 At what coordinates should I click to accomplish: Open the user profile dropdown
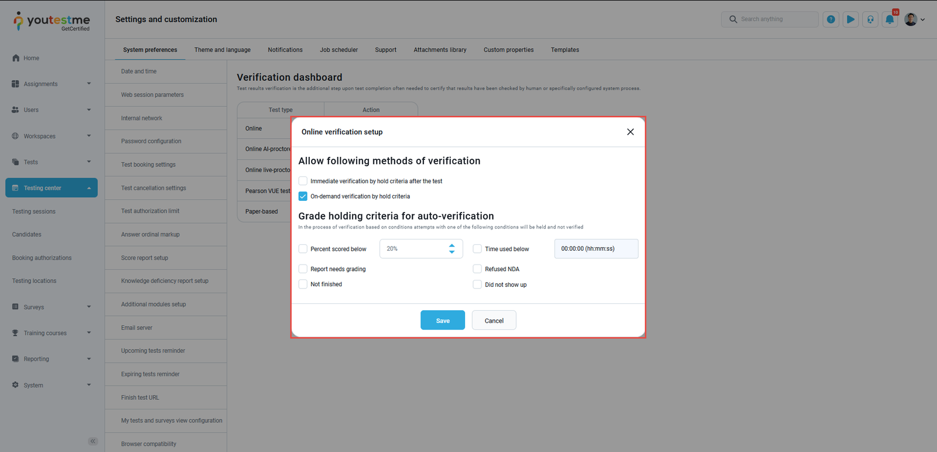pyautogui.click(x=914, y=19)
